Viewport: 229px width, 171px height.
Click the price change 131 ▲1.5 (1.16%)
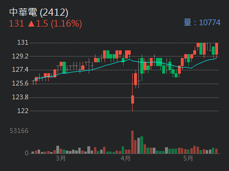click(x=45, y=24)
